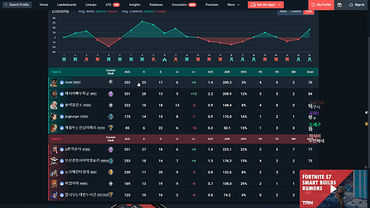Click round 8 outcome icon

(142, 59)
